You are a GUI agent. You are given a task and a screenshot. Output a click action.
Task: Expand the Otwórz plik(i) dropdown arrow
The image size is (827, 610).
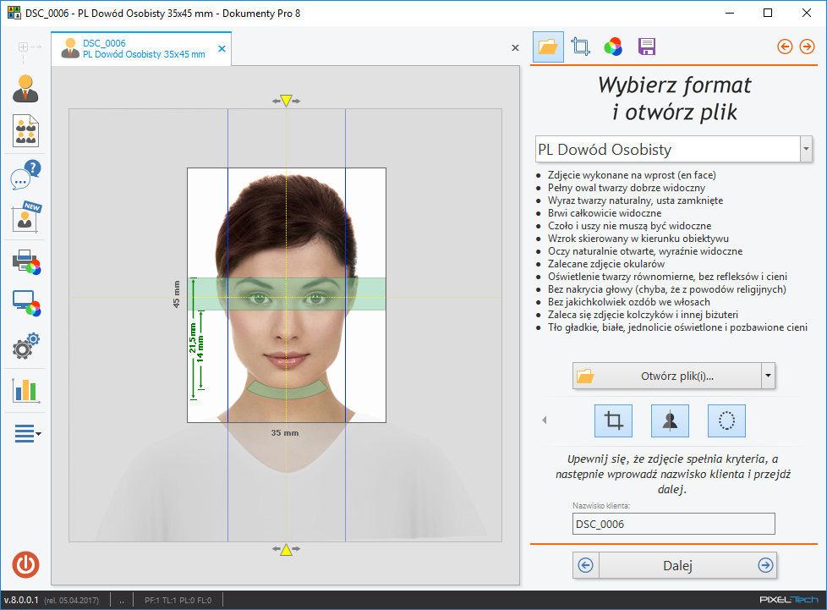pos(767,375)
